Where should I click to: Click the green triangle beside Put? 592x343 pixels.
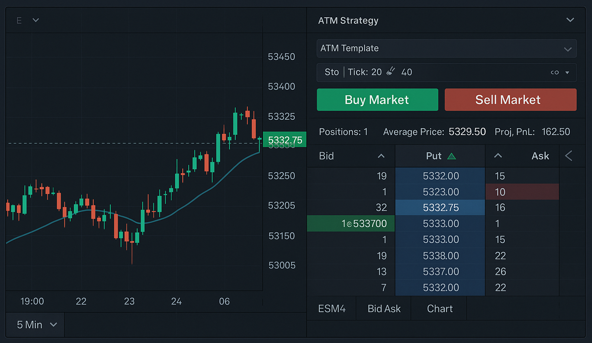pyautogui.click(x=451, y=156)
